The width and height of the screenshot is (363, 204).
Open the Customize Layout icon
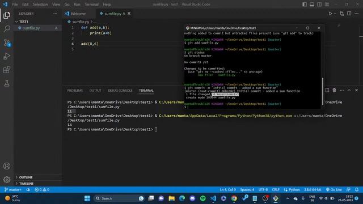point(327,5)
